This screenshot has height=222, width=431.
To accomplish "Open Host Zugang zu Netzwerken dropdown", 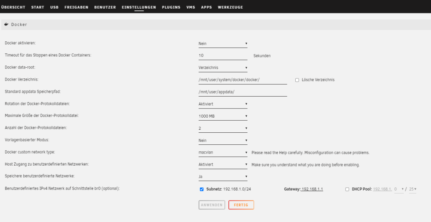I will point(223,164).
